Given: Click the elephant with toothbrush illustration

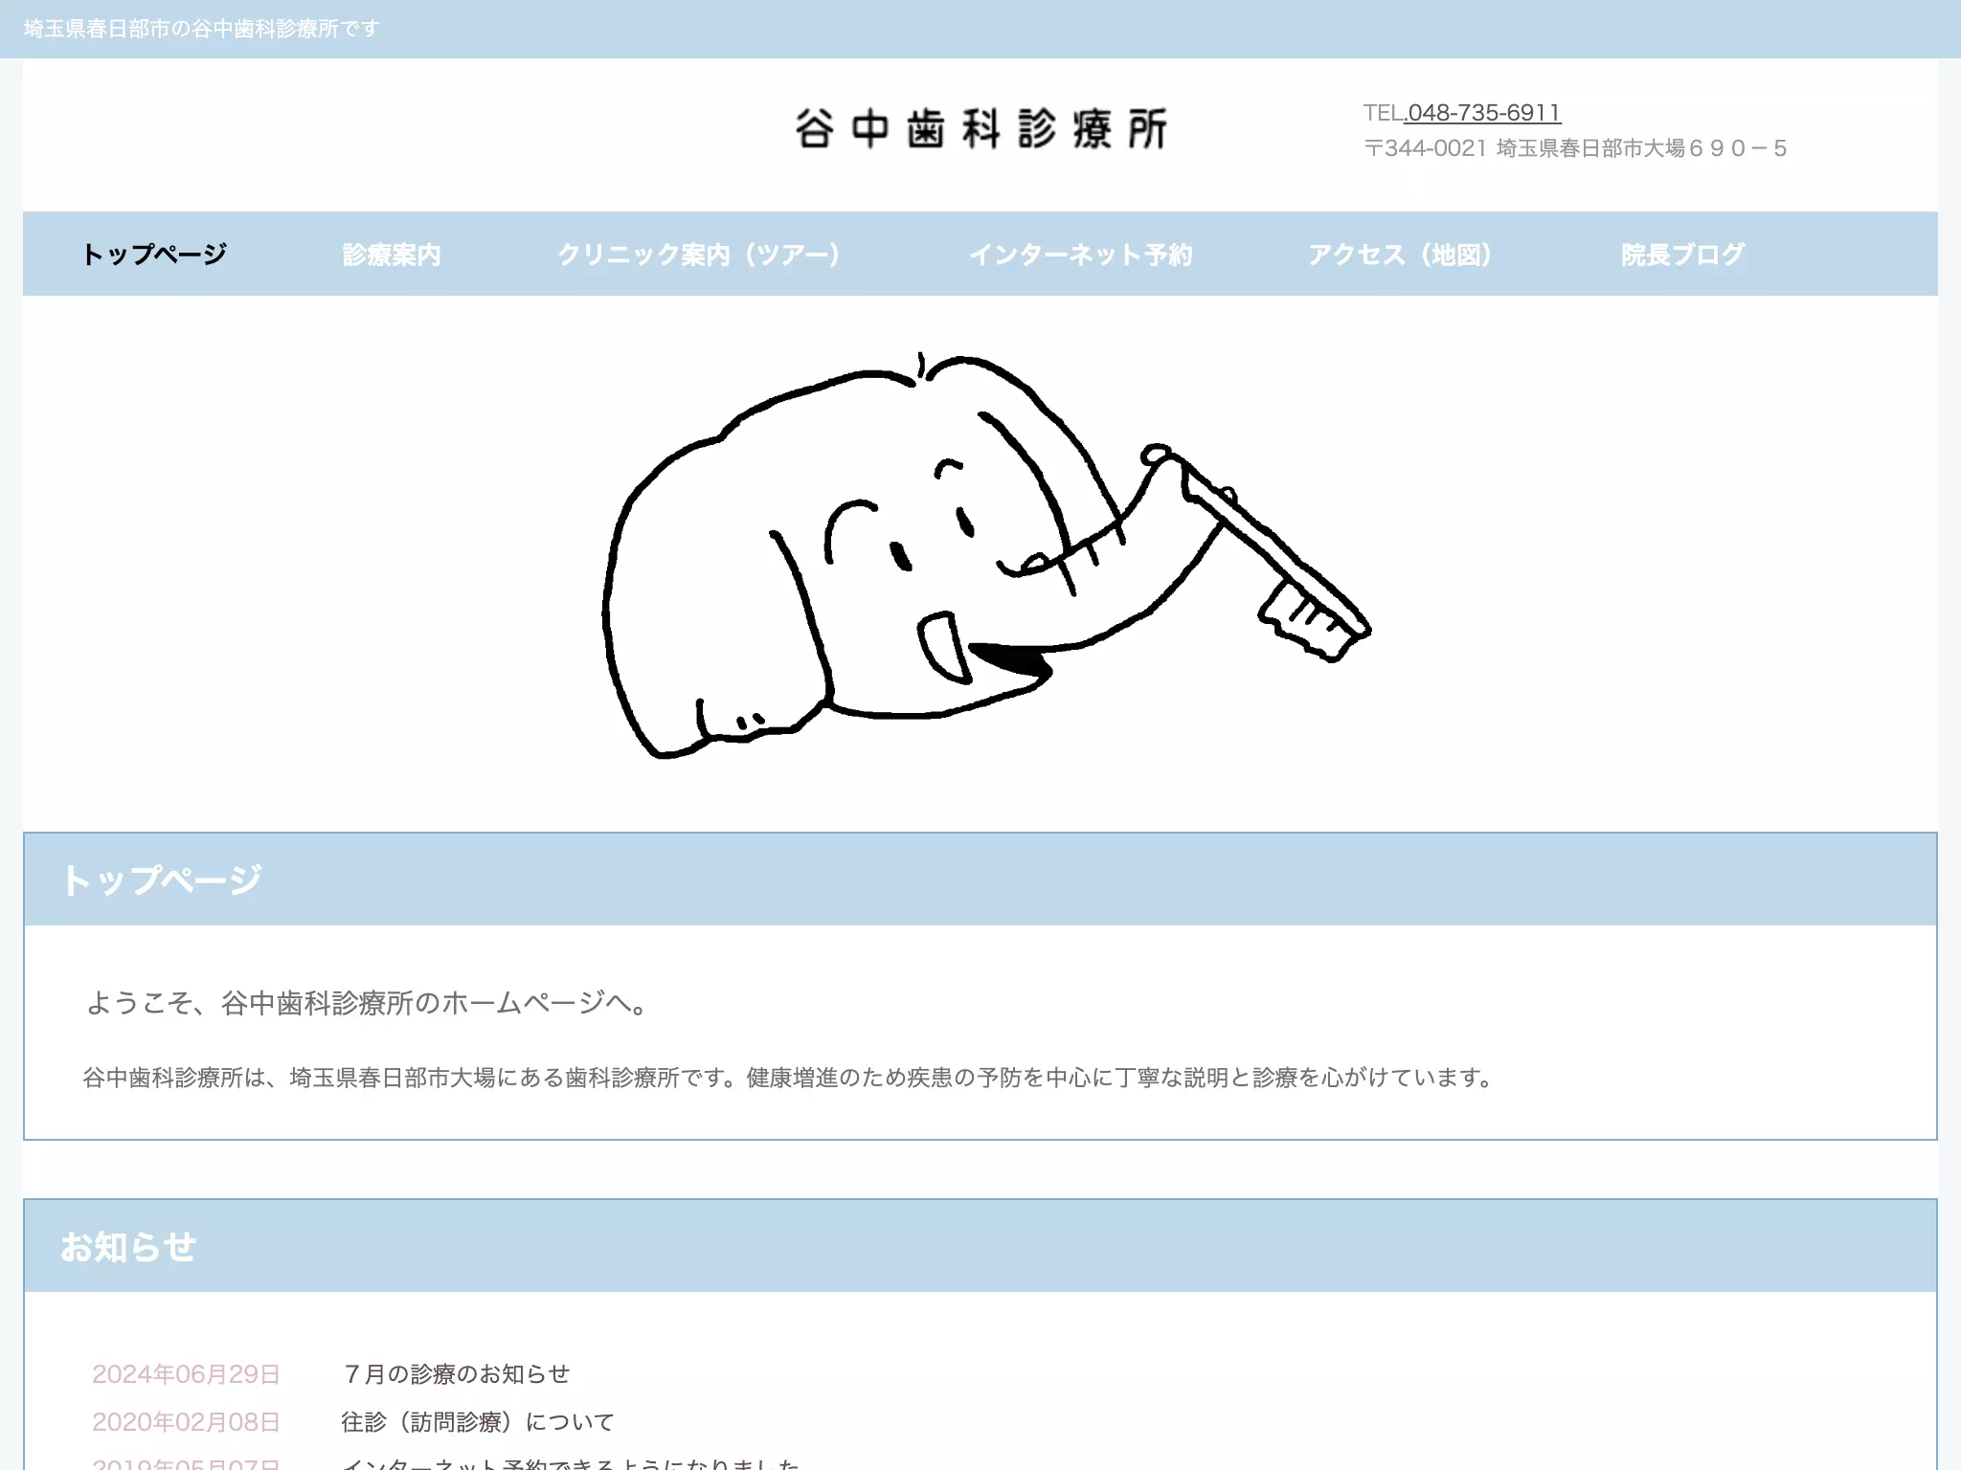Looking at the screenshot, I should tap(986, 555).
